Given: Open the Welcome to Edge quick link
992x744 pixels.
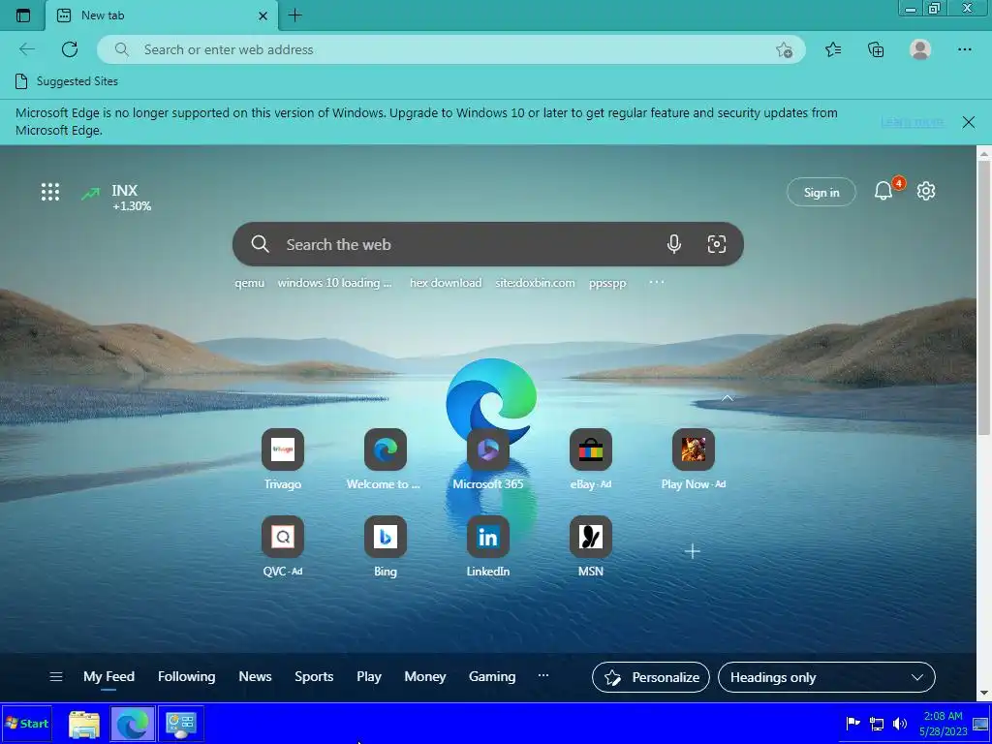Looking at the screenshot, I should click(x=385, y=460).
